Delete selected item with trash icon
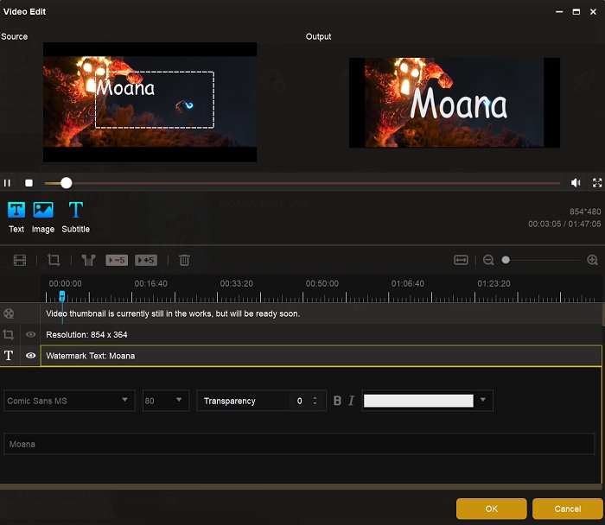This screenshot has height=525, width=605. pos(184,260)
